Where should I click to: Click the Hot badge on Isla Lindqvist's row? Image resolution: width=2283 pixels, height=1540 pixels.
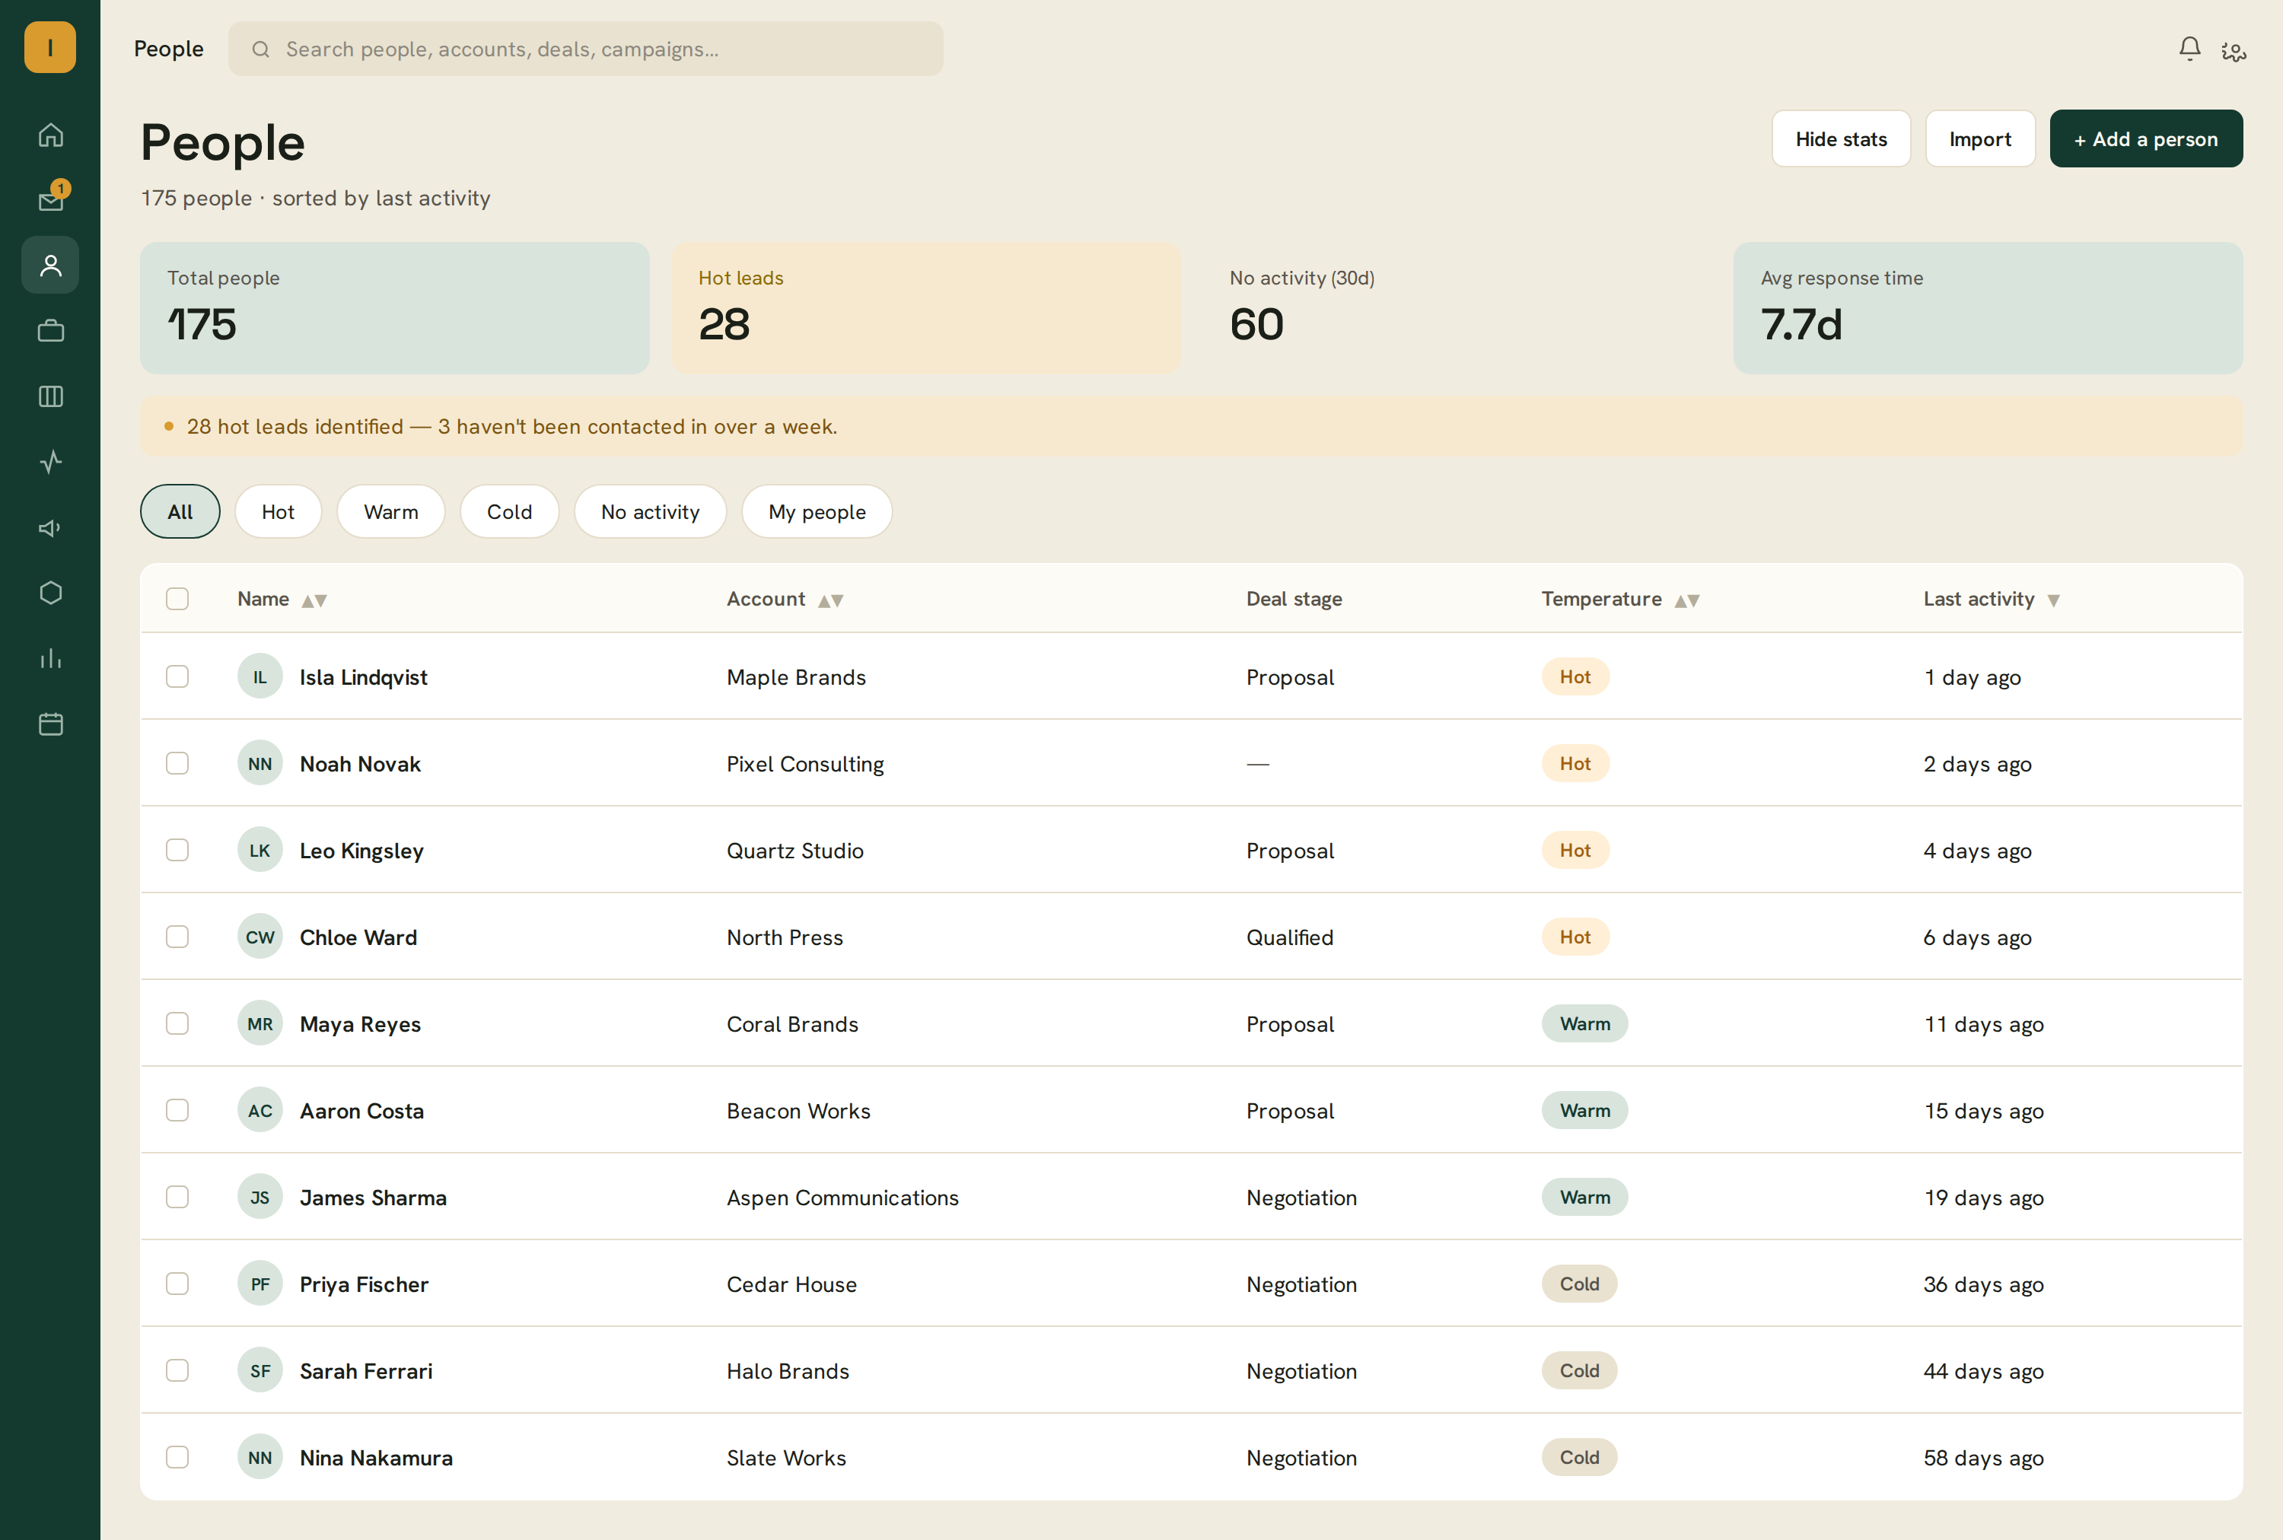(x=1575, y=676)
